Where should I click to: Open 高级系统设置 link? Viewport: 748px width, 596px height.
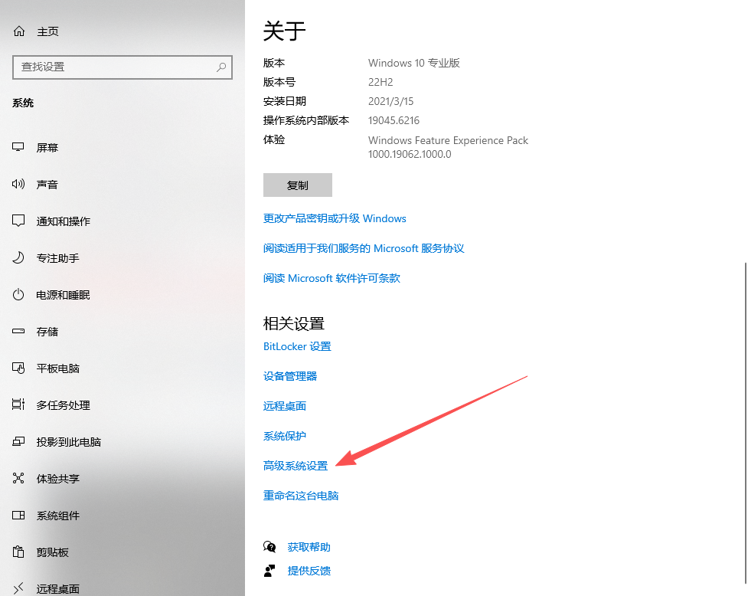click(296, 466)
